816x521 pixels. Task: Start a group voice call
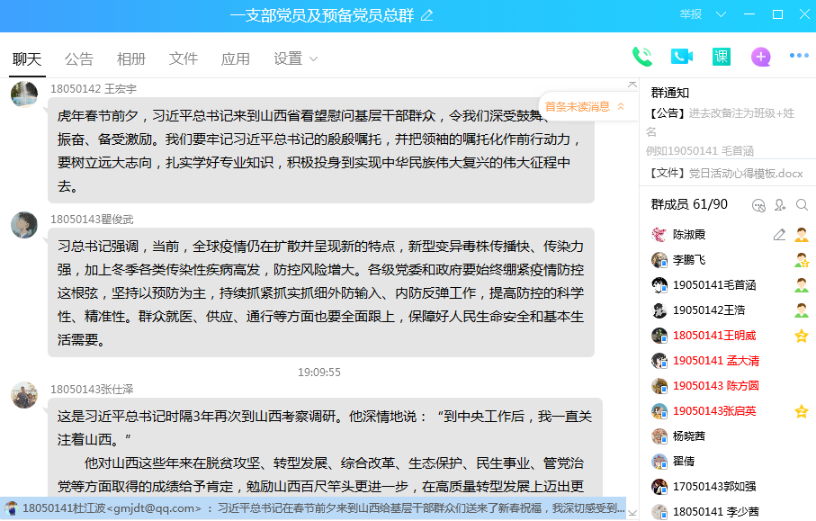[641, 57]
